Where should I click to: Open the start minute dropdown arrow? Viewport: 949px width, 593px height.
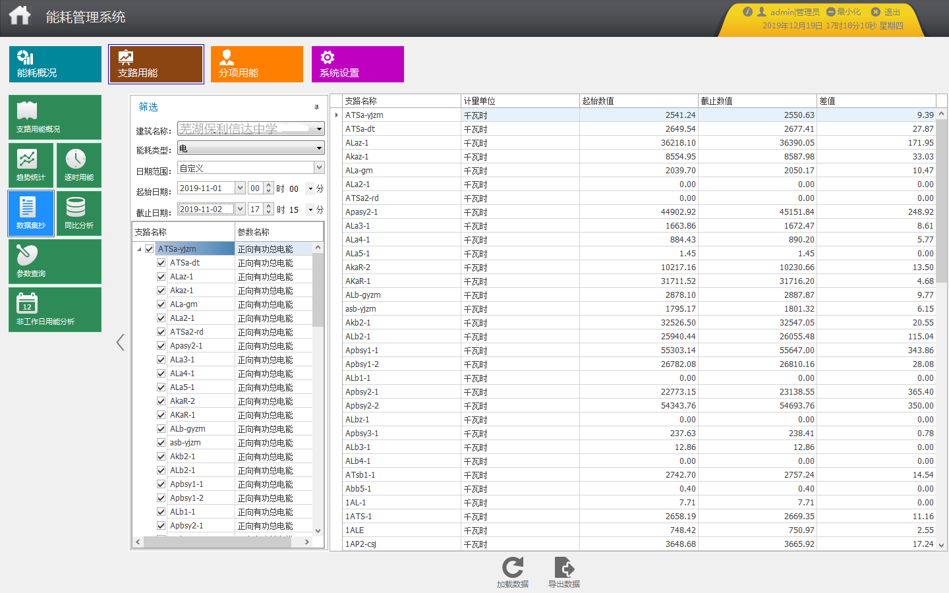(310, 188)
